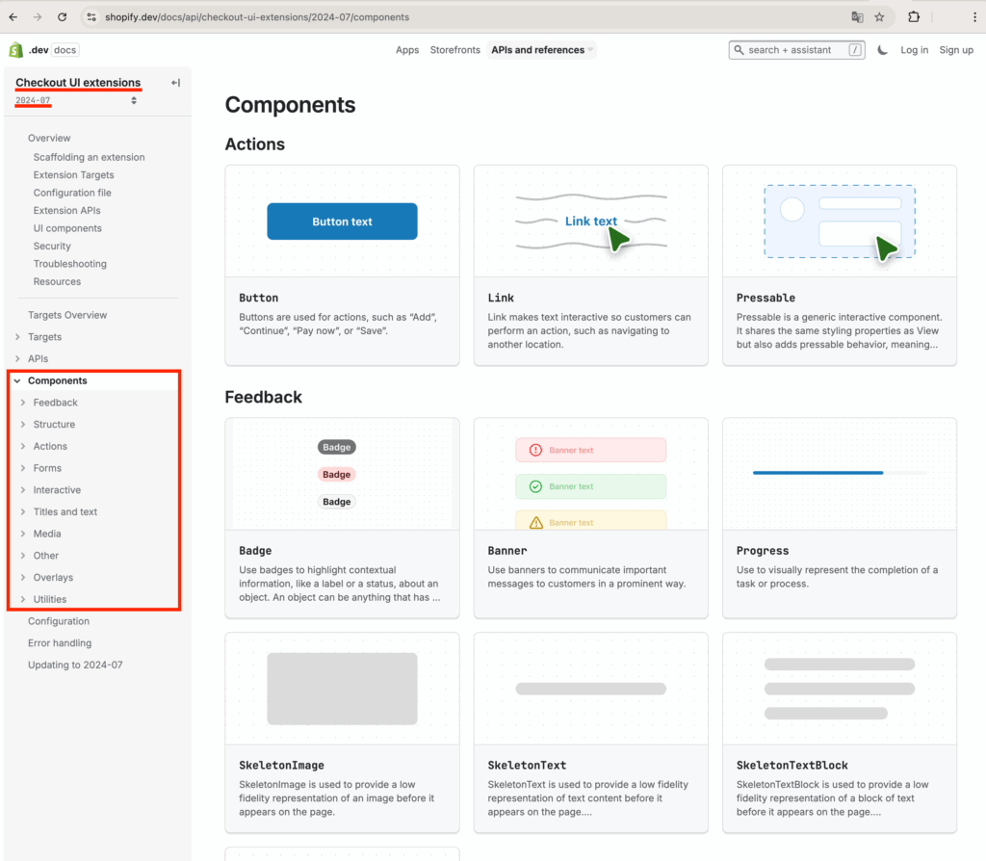Open the Extension APIs sidebar link
The width and height of the screenshot is (986, 861).
click(66, 210)
